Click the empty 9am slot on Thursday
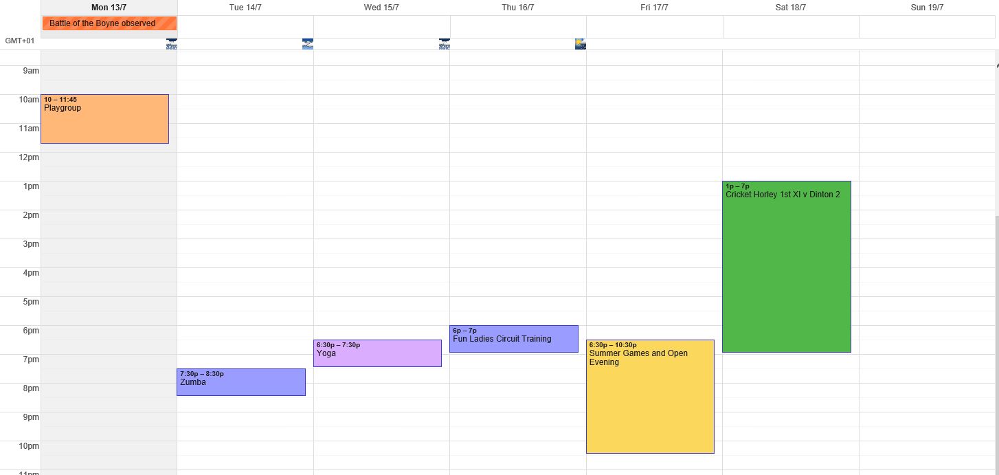This screenshot has width=999, height=475. pyautogui.click(x=518, y=80)
